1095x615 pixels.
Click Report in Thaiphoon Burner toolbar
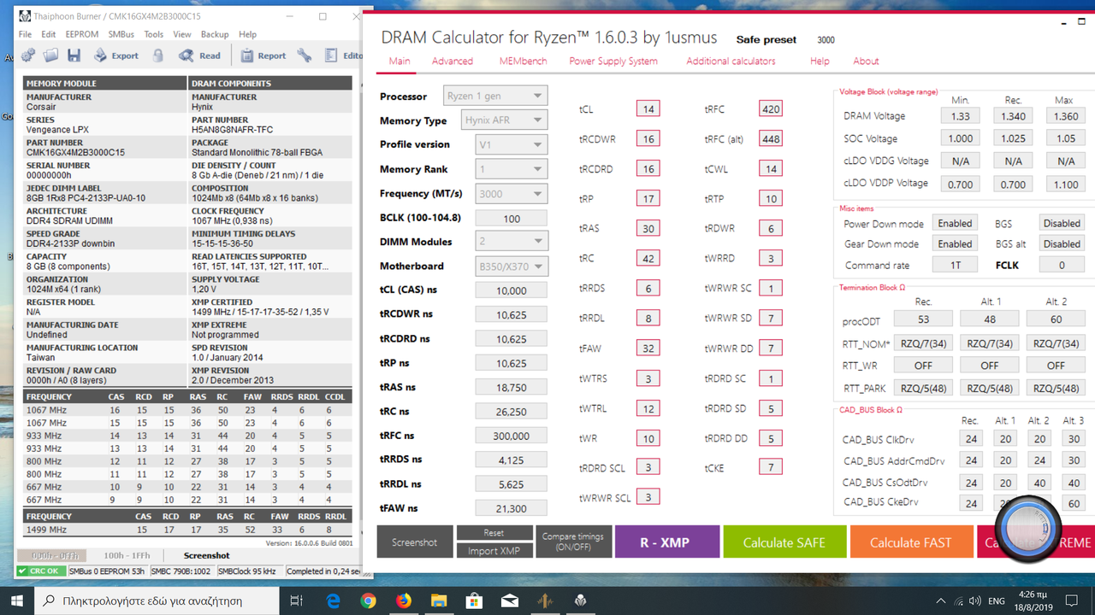click(263, 56)
